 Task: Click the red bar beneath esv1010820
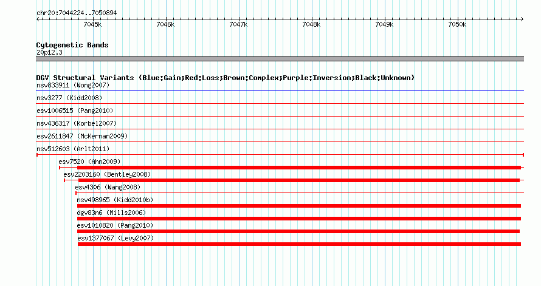coord(298,231)
